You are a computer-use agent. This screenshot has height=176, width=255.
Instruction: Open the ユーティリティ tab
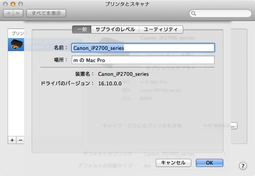[x=161, y=29]
